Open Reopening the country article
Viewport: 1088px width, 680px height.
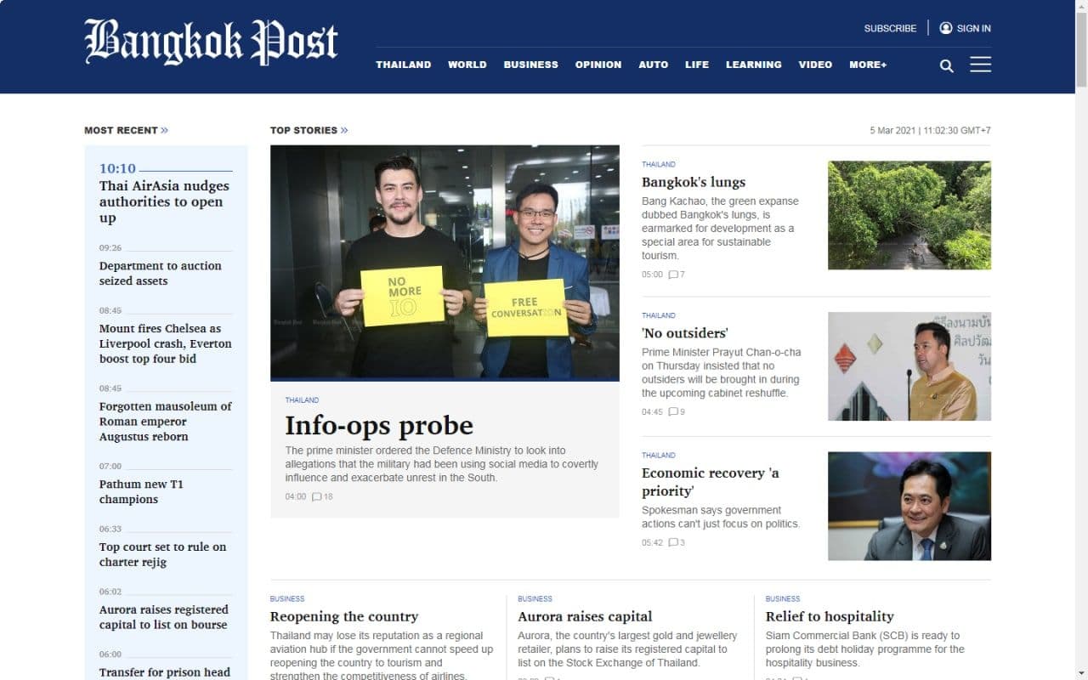[344, 616]
